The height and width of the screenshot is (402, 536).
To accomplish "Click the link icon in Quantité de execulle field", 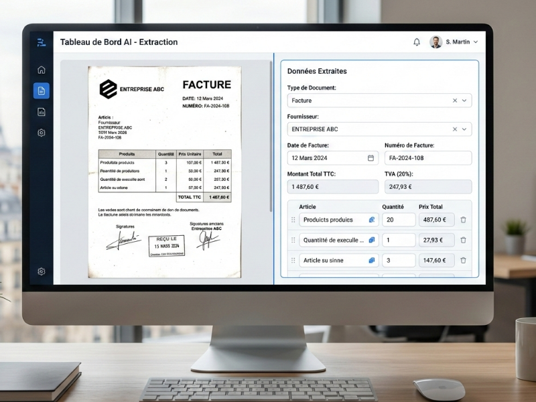I will (372, 240).
